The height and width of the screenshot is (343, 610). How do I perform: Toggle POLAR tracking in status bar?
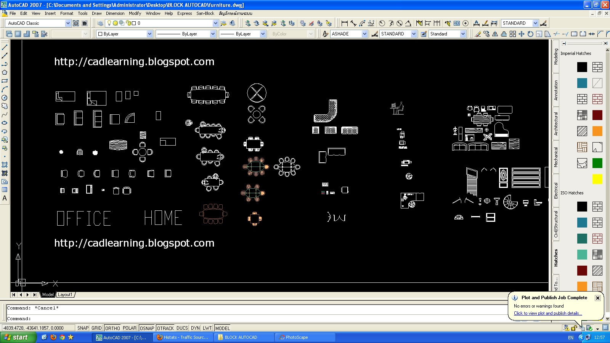[x=130, y=328]
